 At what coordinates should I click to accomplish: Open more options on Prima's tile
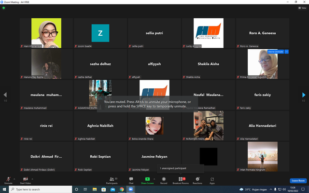click(x=286, y=52)
